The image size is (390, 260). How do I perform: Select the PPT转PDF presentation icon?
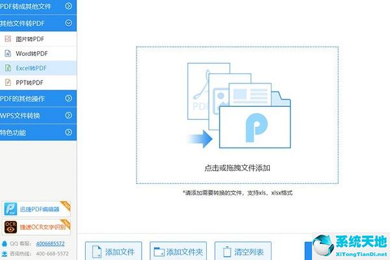8,83
